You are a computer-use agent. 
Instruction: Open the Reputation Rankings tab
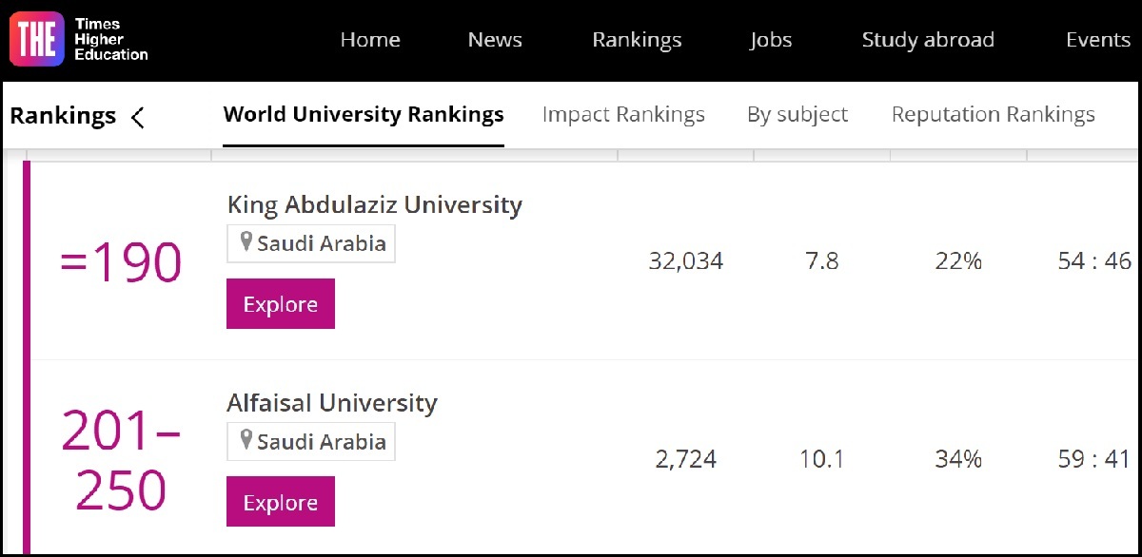[x=993, y=115]
